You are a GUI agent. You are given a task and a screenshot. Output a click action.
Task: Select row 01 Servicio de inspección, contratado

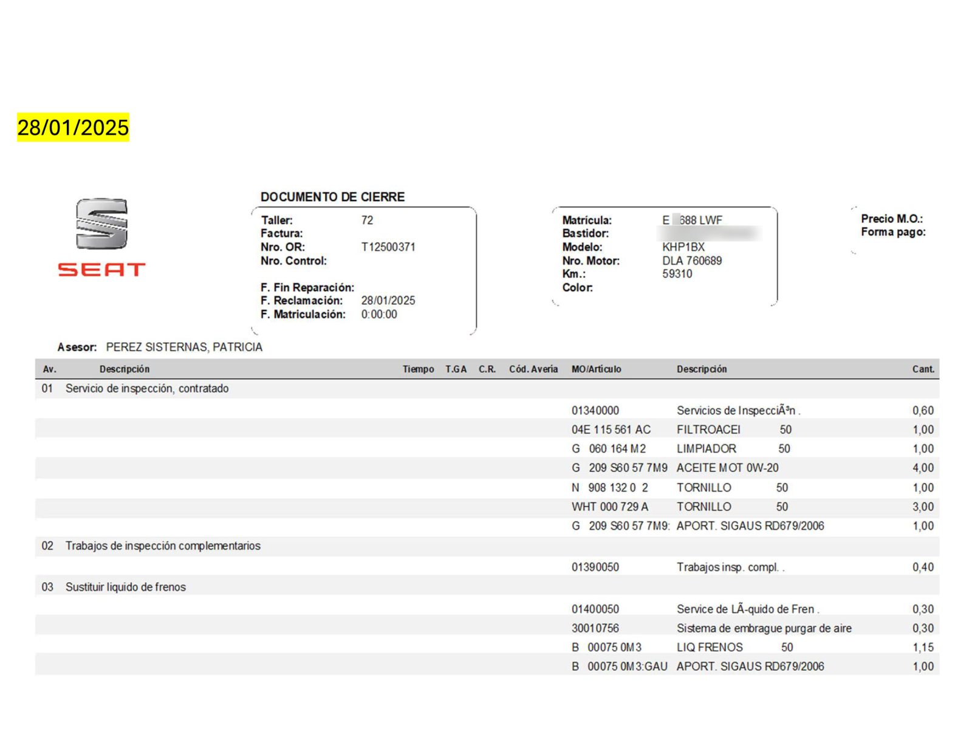(x=147, y=389)
